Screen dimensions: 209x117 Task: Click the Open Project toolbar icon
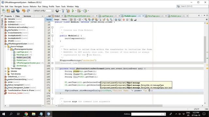pyautogui.click(x=13, y=11)
